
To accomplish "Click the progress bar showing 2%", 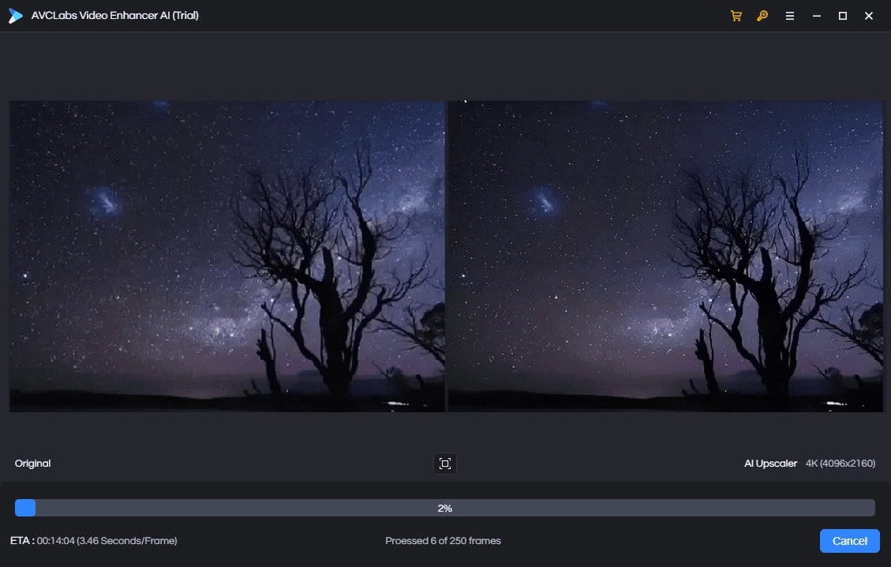I will (x=444, y=508).
